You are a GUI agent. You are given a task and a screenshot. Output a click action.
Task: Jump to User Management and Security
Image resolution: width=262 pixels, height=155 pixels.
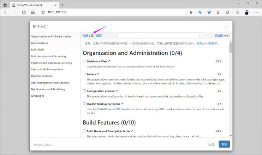click(x=50, y=83)
